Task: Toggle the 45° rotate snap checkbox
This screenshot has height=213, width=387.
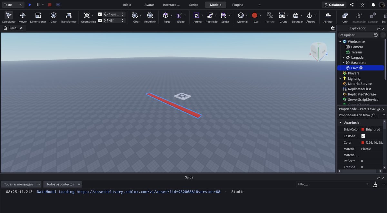Action: (x=100, y=20)
